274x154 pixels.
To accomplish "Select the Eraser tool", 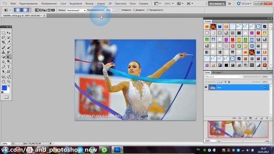I will pos(3,57).
